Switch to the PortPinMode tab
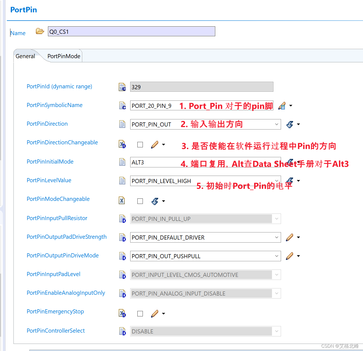Image resolution: width=363 pixels, height=351 pixels. click(64, 56)
